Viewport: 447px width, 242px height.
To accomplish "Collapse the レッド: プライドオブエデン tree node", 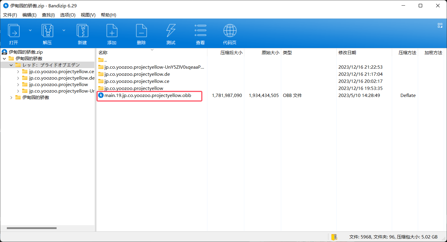I will (11, 65).
